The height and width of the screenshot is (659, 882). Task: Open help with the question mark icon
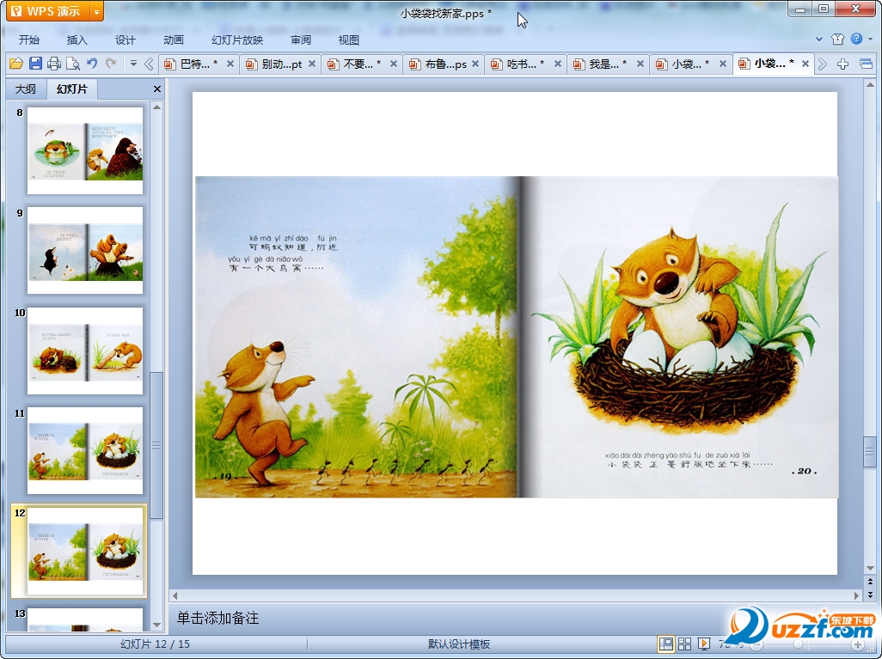[x=856, y=39]
